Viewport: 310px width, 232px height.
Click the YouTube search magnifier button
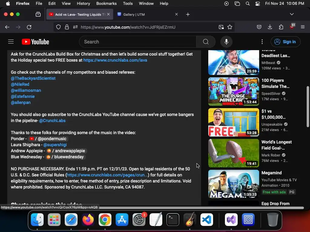206,42
